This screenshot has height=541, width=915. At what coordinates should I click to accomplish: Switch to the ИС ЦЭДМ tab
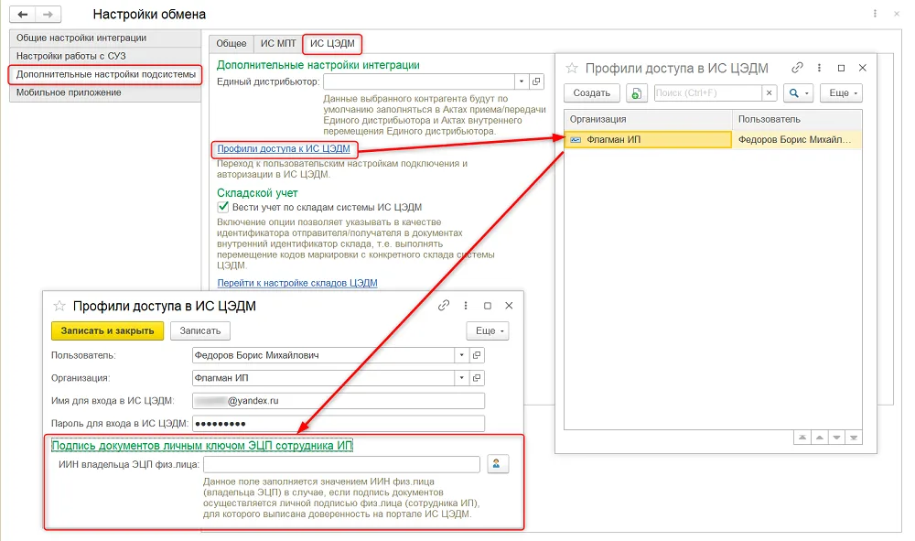point(332,44)
